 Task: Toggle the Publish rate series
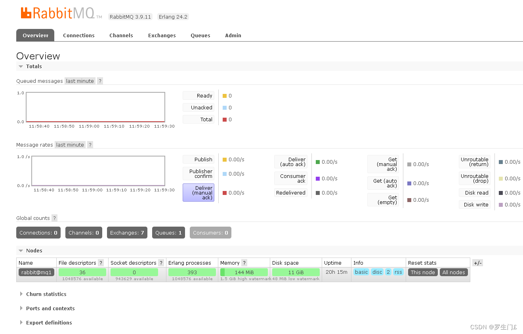(x=199, y=159)
